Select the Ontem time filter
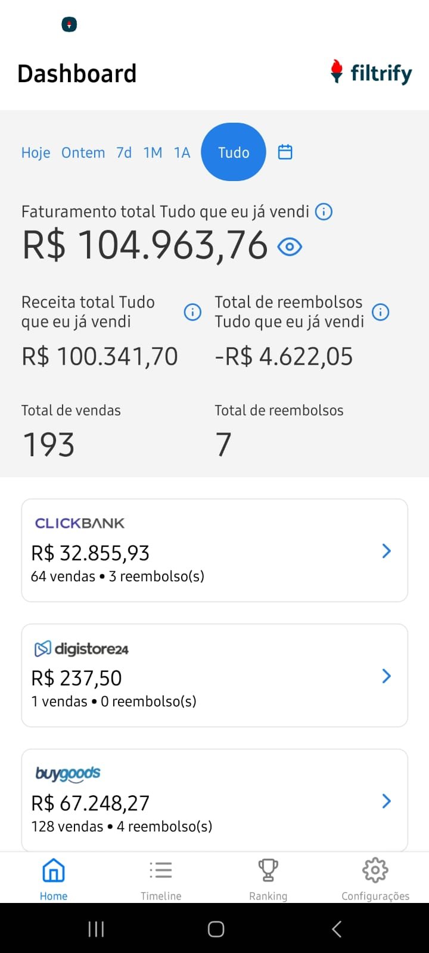This screenshot has height=953, width=429. 83,152
